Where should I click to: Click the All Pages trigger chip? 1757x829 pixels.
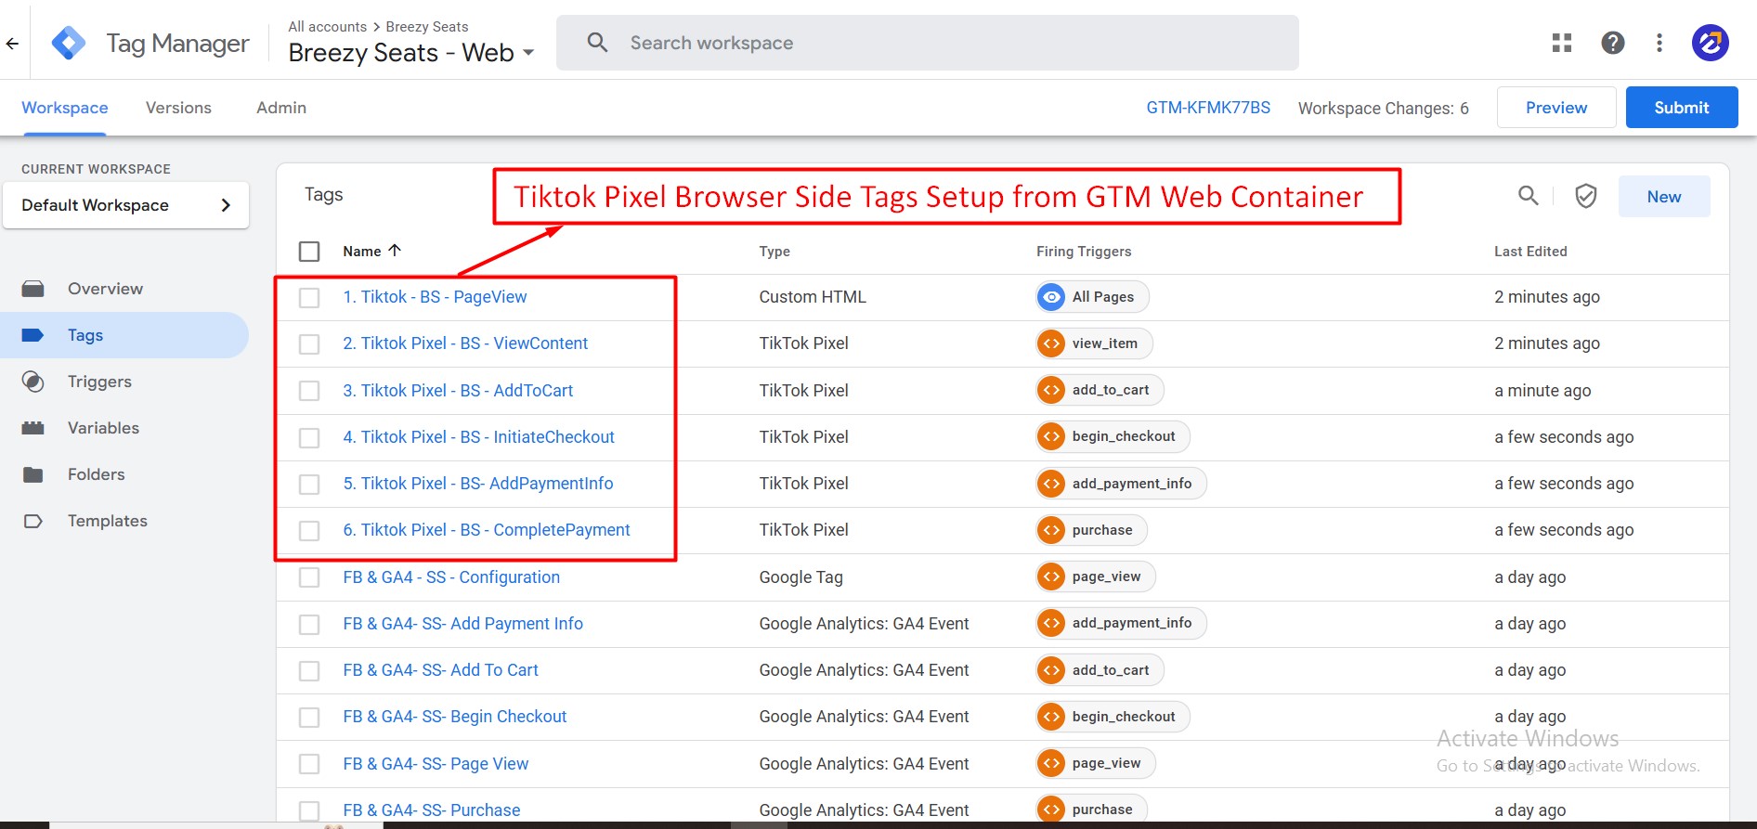tap(1092, 297)
